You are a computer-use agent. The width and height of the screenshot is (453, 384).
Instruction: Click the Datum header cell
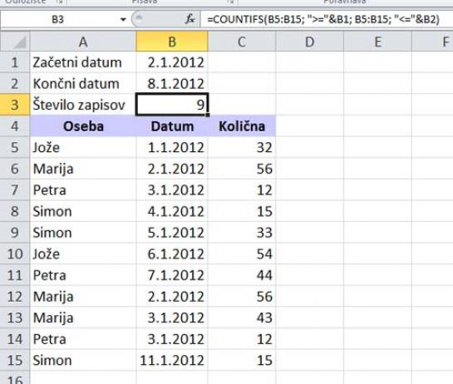pyautogui.click(x=172, y=126)
